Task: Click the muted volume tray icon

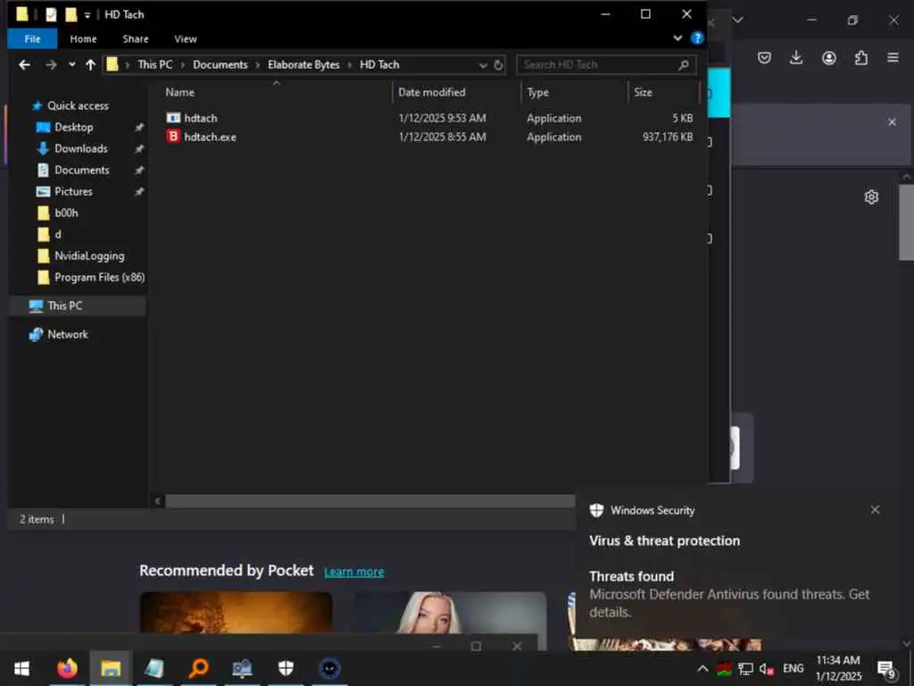Action: coord(767,669)
